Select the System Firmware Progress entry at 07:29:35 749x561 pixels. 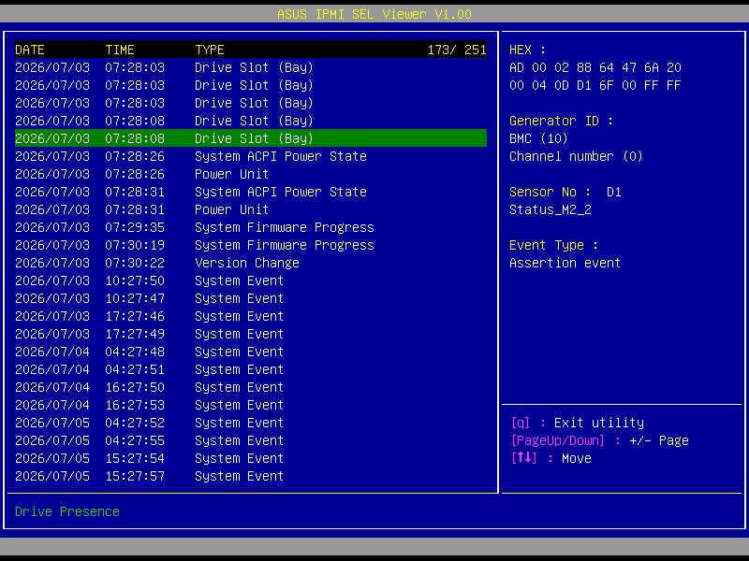[x=251, y=227]
